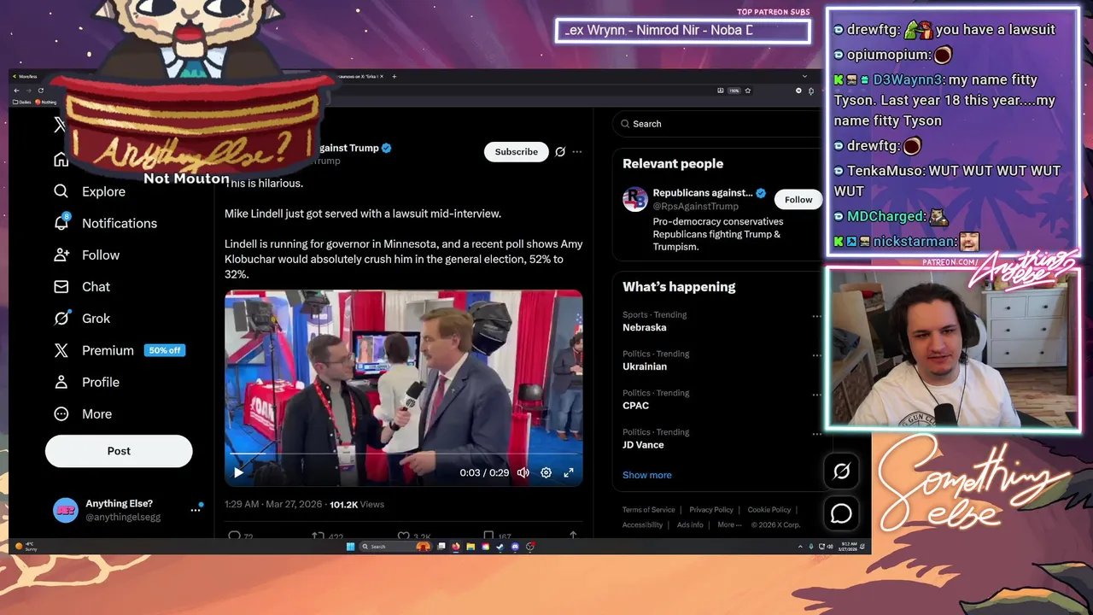The width and height of the screenshot is (1093, 615).
Task: Open the floating Grok button
Action: click(841, 471)
